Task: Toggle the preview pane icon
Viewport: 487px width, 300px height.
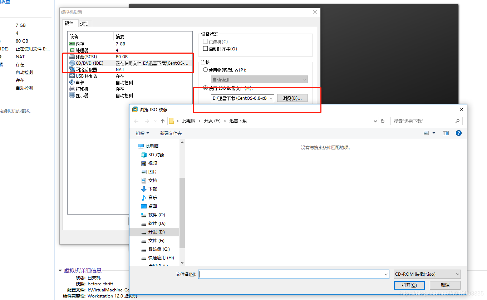Action: (x=446, y=133)
